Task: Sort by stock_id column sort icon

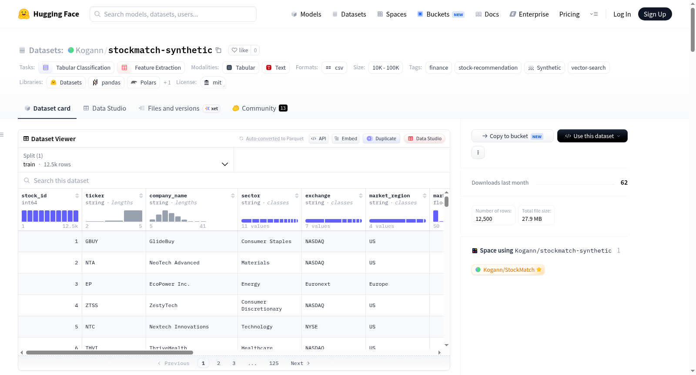Action: tap(77, 196)
